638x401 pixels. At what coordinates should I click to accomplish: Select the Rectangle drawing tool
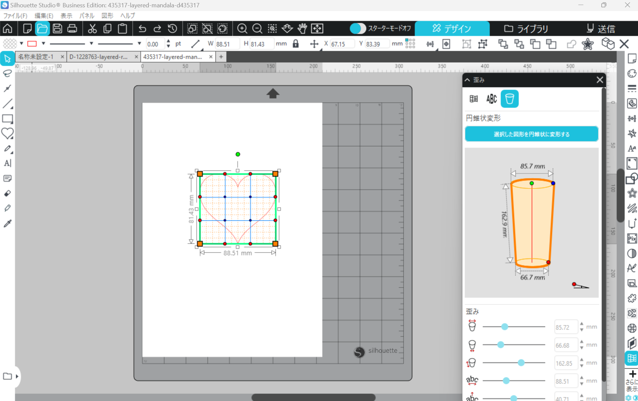7,119
